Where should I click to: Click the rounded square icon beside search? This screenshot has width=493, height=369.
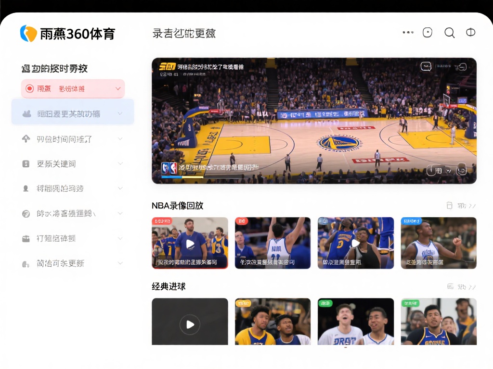point(428,33)
